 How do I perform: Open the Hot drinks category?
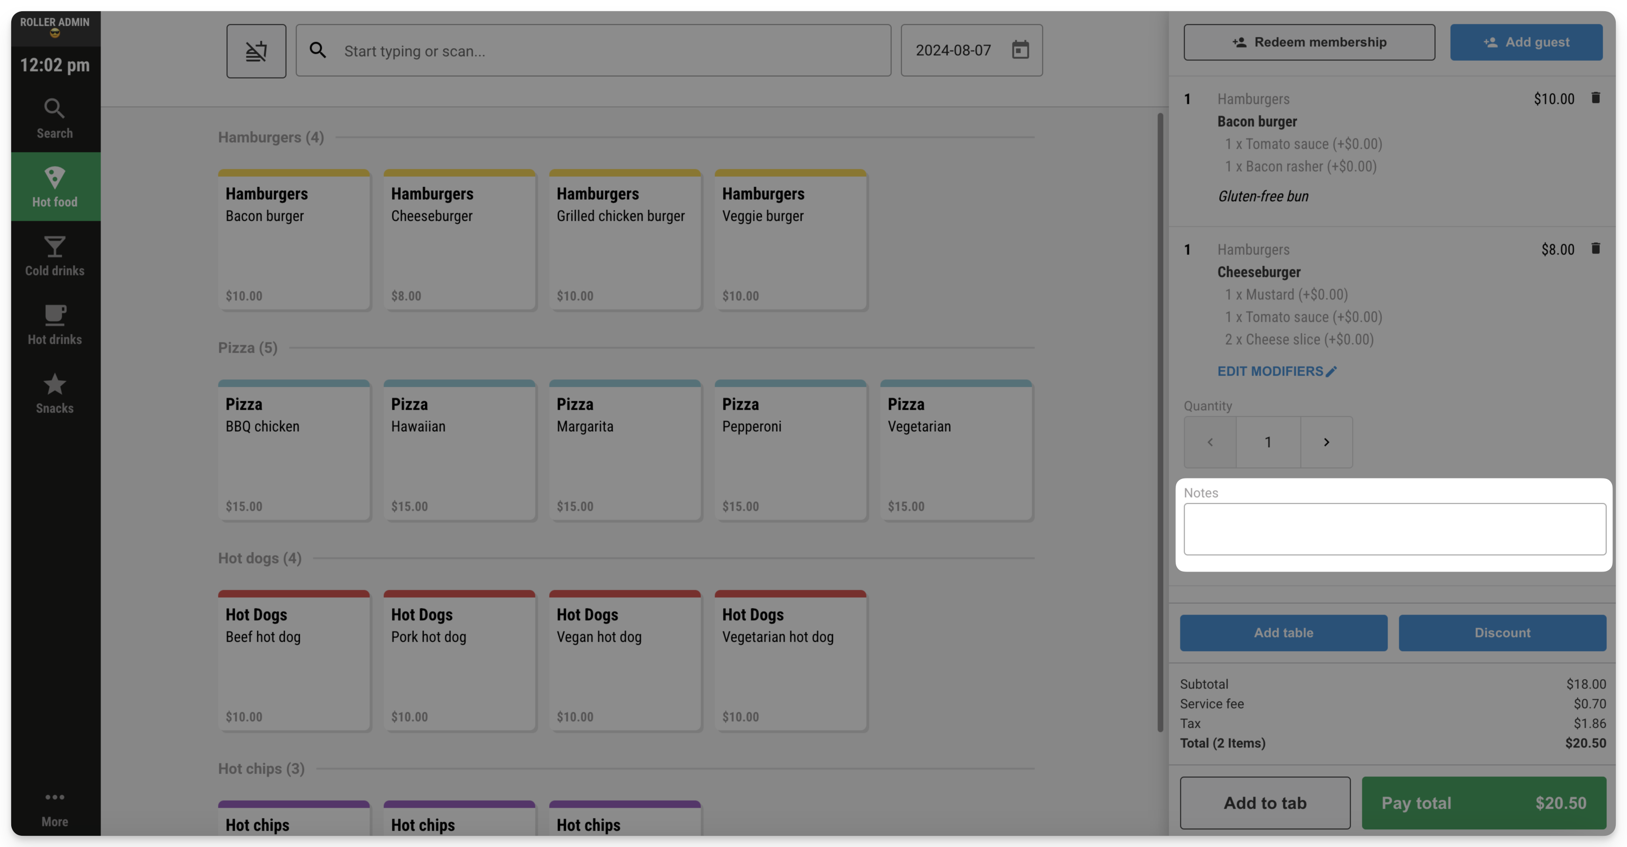(55, 324)
